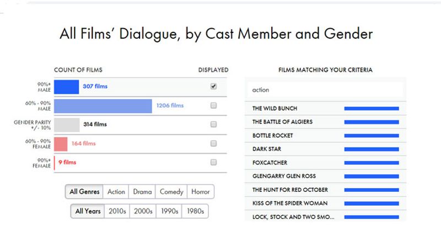The height and width of the screenshot is (252, 441).
Task: Filter films by Action genre
Action: pos(116,192)
